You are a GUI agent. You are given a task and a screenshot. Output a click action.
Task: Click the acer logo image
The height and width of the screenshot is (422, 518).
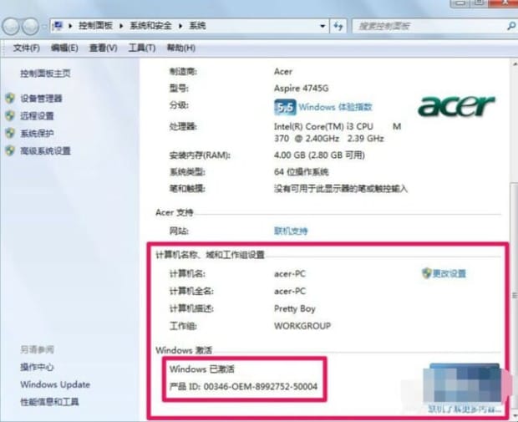pos(456,107)
